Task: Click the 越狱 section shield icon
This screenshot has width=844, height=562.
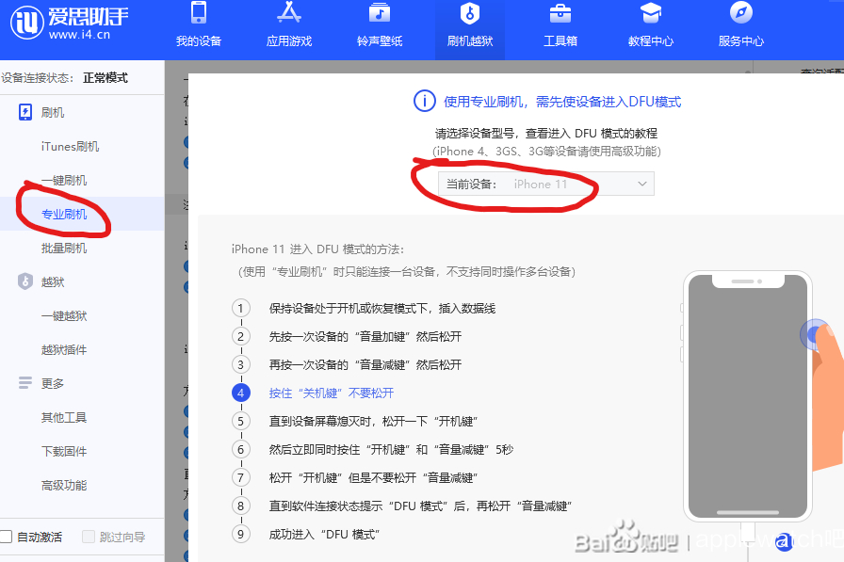Action: click(25, 281)
